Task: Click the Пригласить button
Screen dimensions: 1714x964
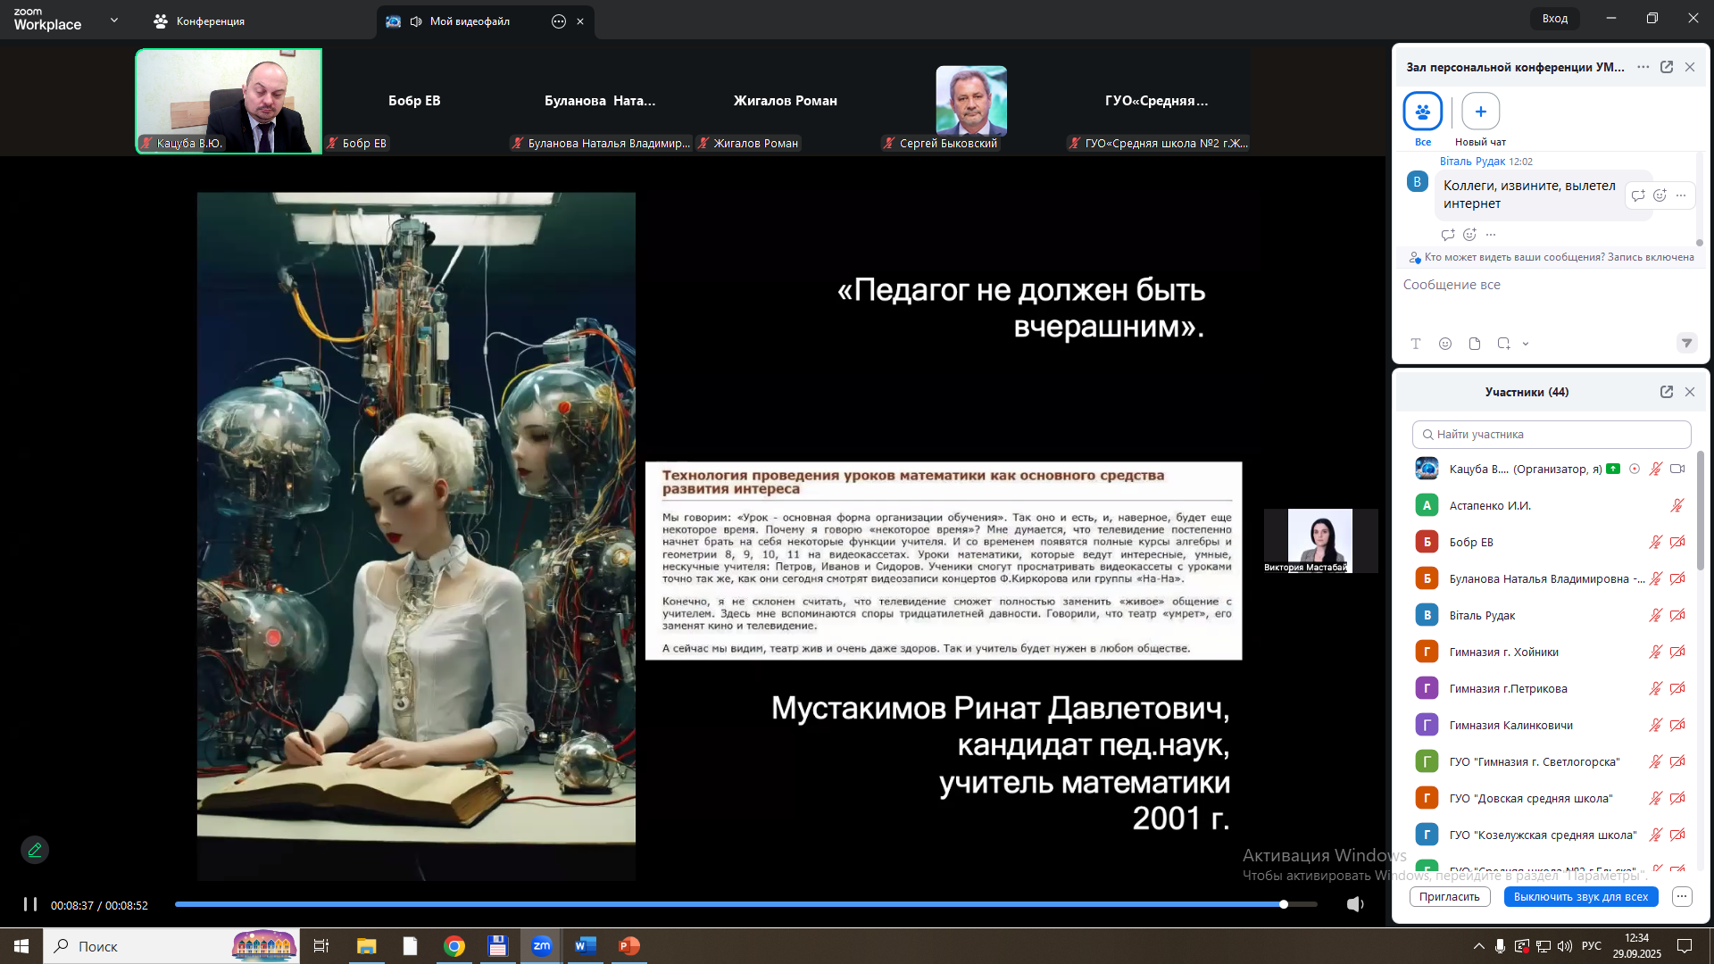Action: (x=1449, y=896)
